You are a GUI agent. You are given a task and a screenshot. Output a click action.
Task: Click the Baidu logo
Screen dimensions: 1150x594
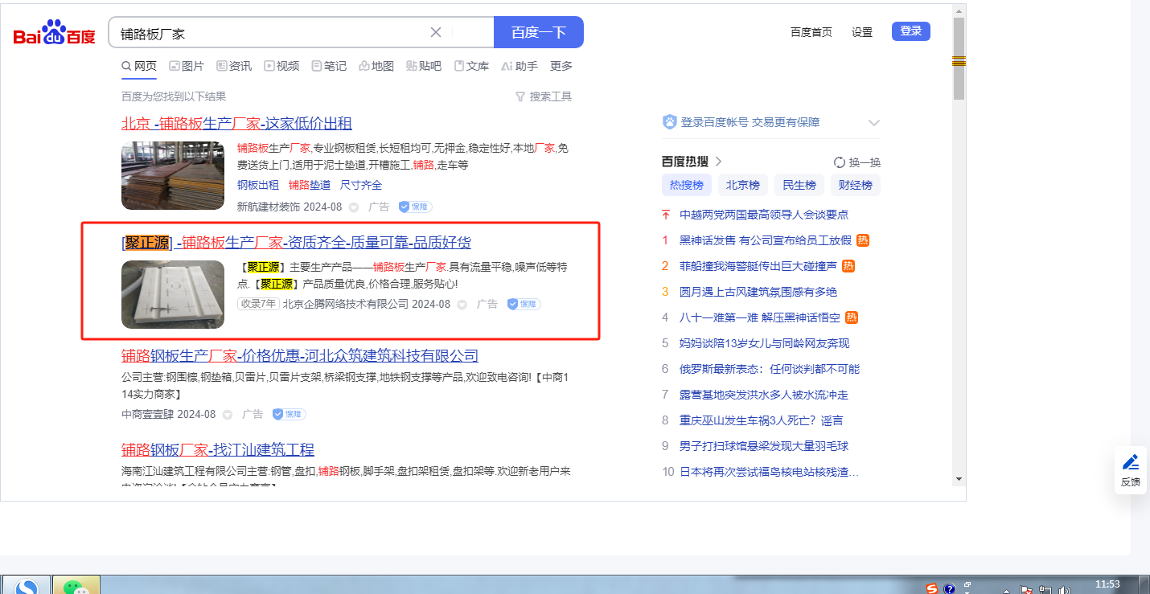pos(54,34)
